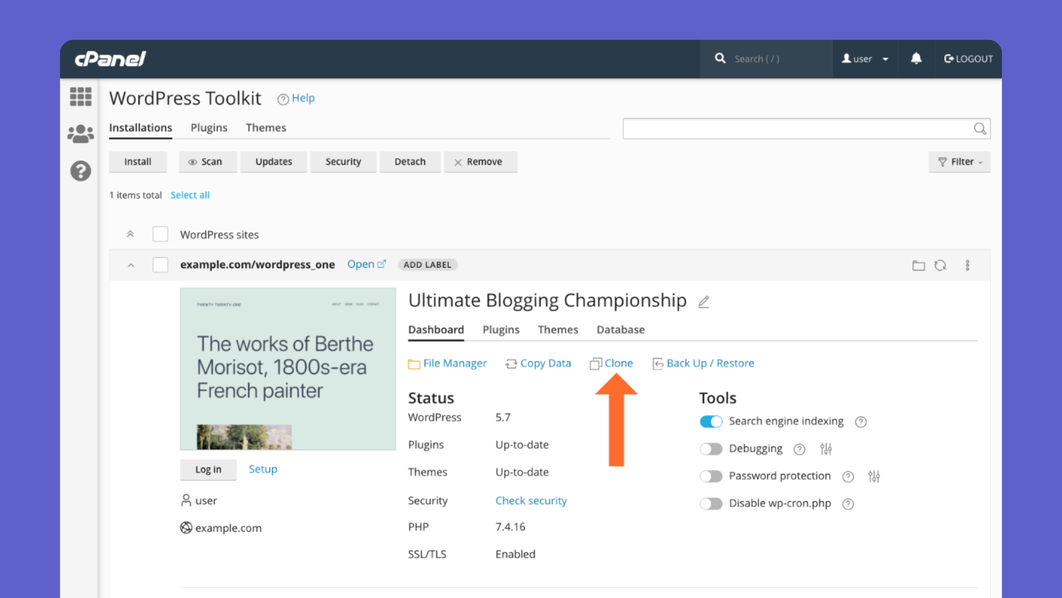Click the Security button
1062x598 pixels.
[x=343, y=162]
